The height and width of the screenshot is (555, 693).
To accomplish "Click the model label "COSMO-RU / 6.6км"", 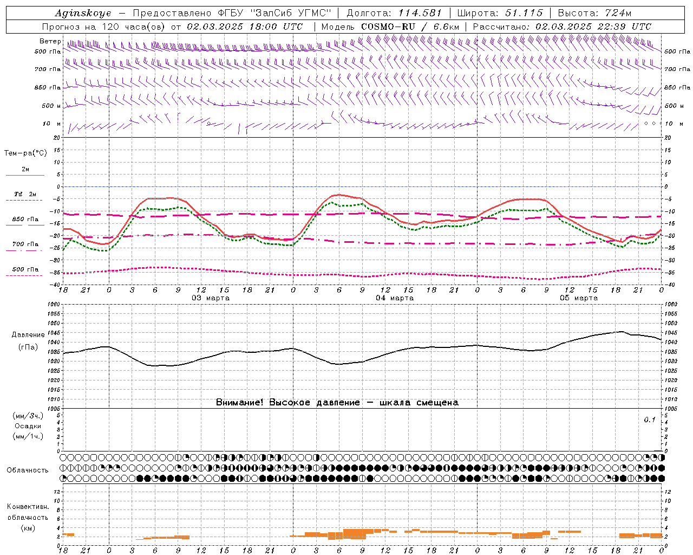I will pyautogui.click(x=410, y=27).
